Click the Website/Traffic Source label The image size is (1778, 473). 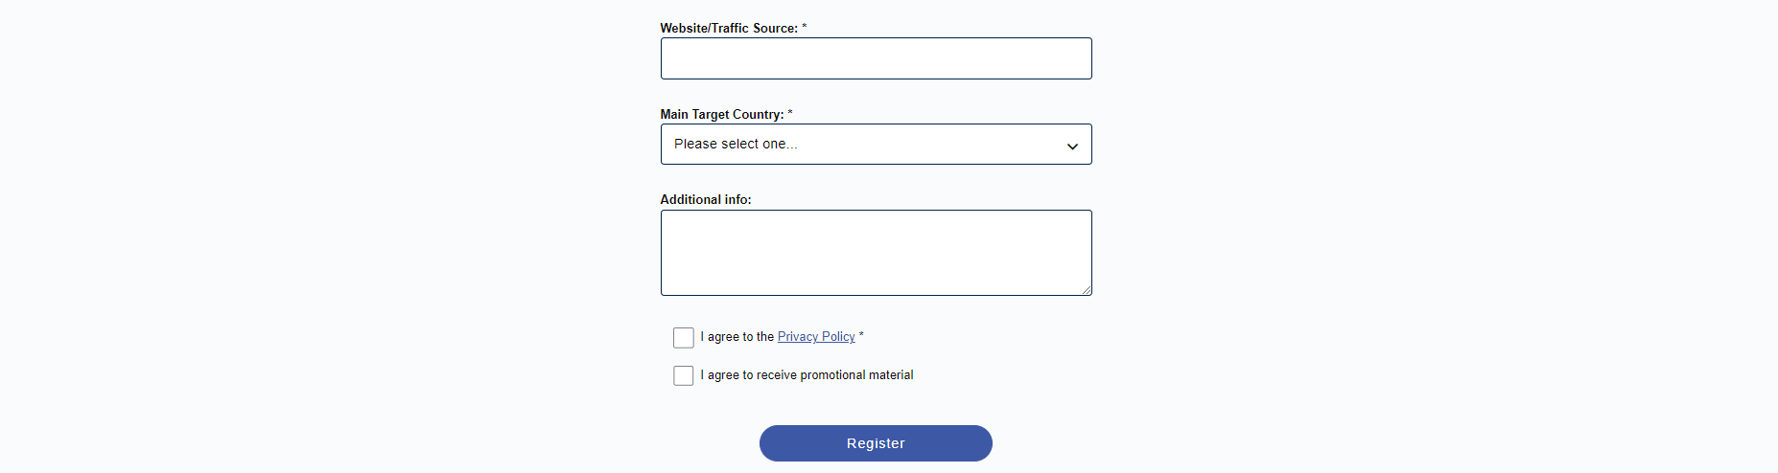coord(728,29)
